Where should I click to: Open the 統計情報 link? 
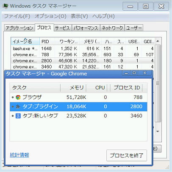click(x=19, y=155)
